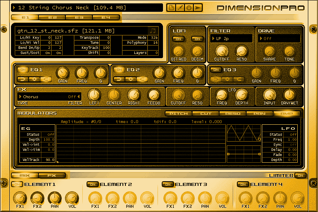Screen dimensions: 318x212
Task: Select the RESO modulator tab
Action: (233, 114)
